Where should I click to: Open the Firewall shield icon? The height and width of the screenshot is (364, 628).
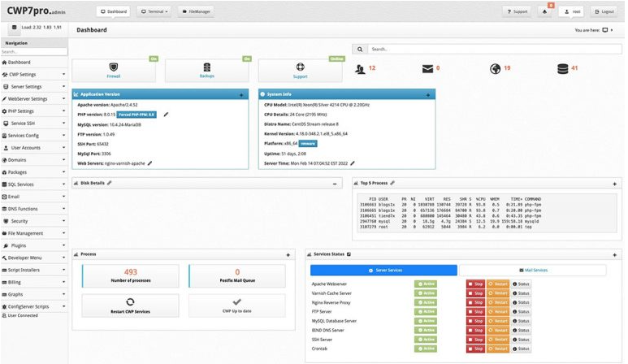point(114,67)
